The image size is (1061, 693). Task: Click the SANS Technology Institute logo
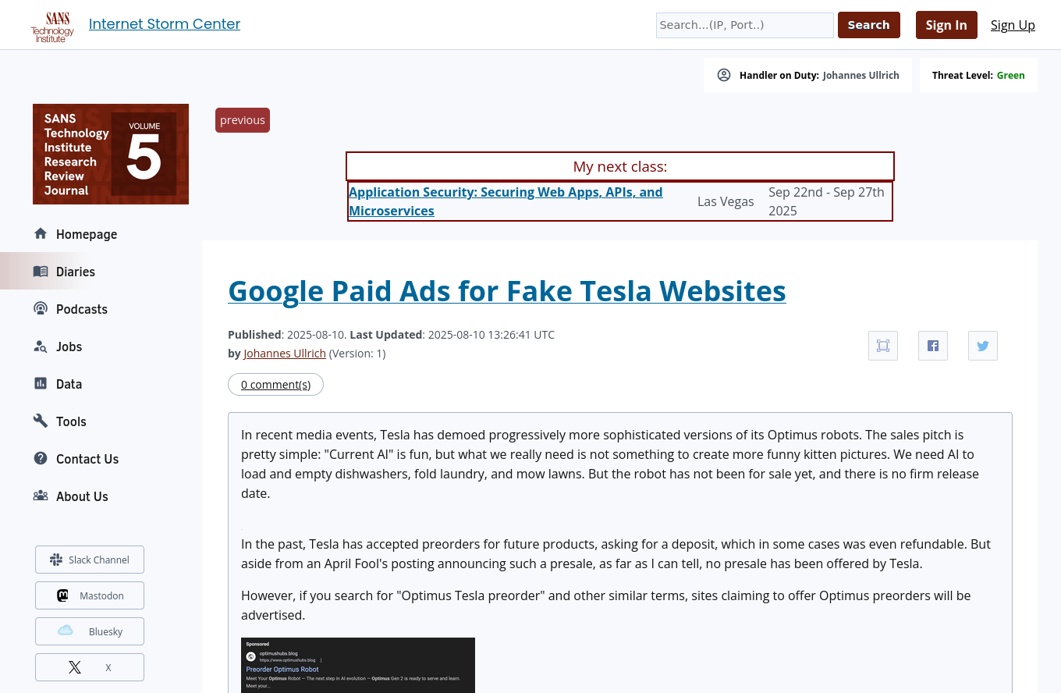point(52,27)
